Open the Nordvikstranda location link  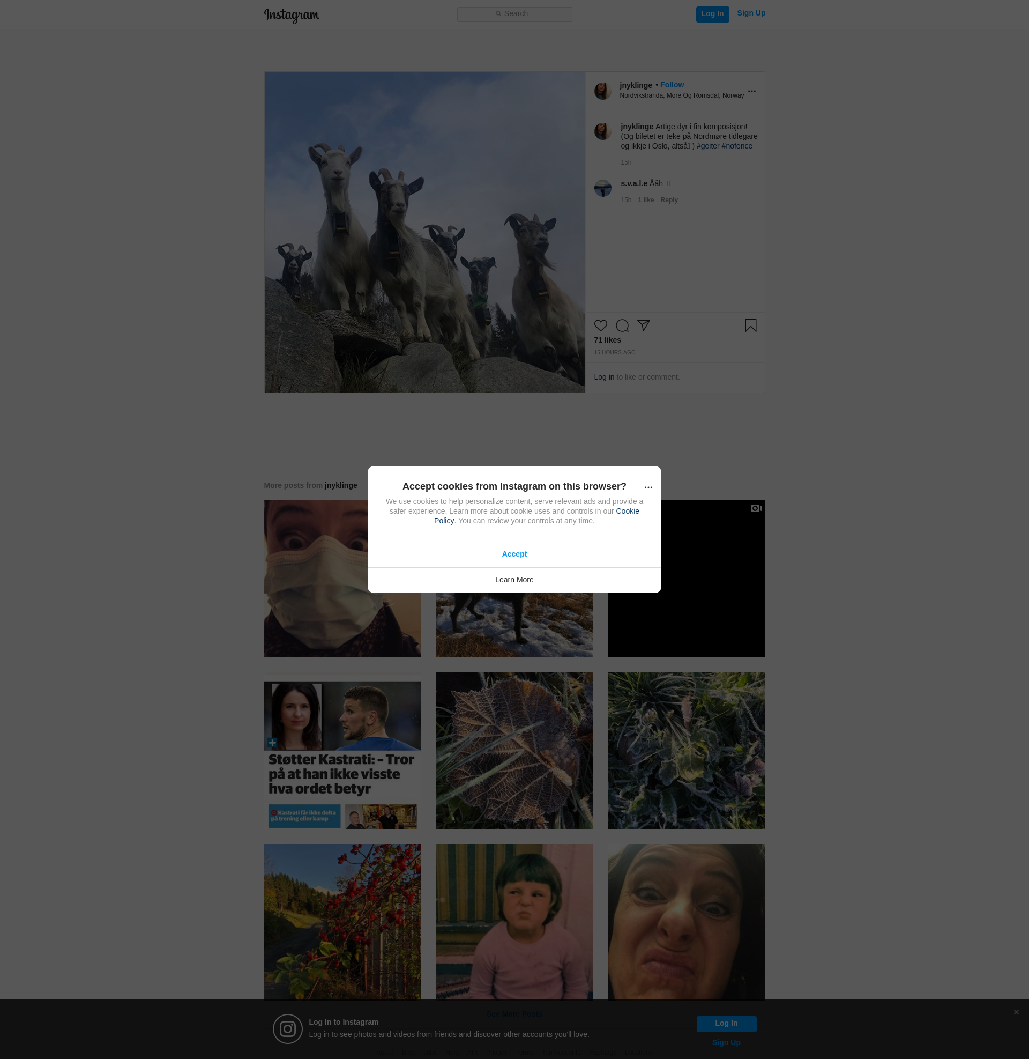(x=682, y=95)
